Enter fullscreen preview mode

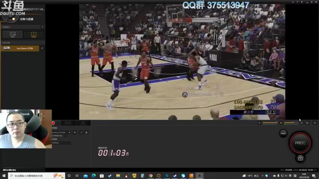coord(315,123)
